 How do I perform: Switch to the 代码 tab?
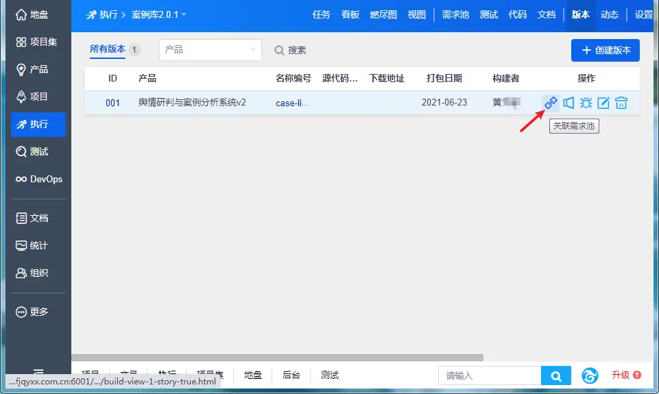[517, 14]
